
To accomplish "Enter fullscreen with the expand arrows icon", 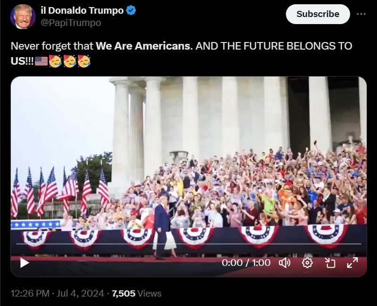I will (x=352, y=263).
